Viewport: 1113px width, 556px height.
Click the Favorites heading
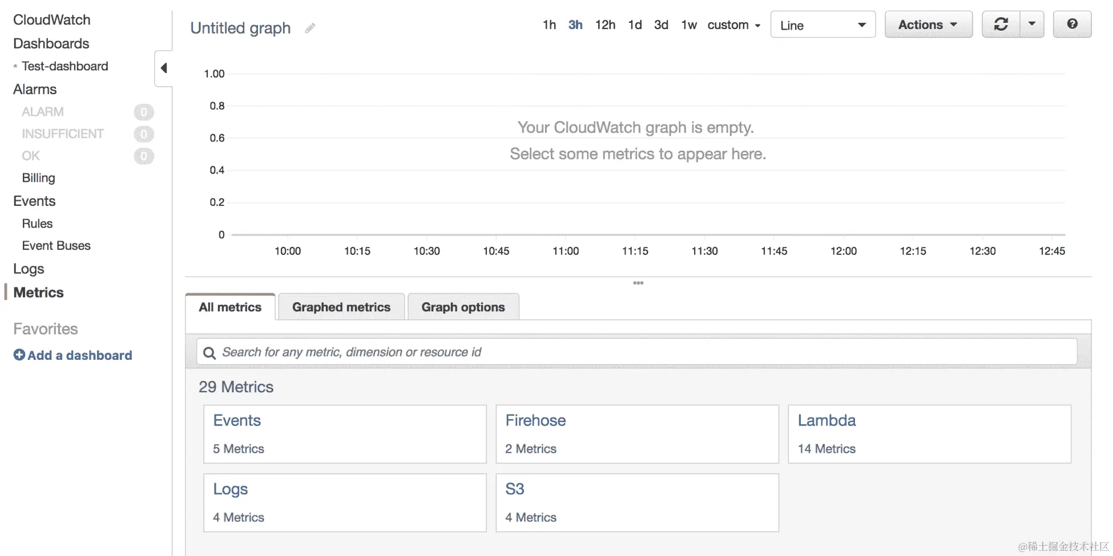[46, 329]
